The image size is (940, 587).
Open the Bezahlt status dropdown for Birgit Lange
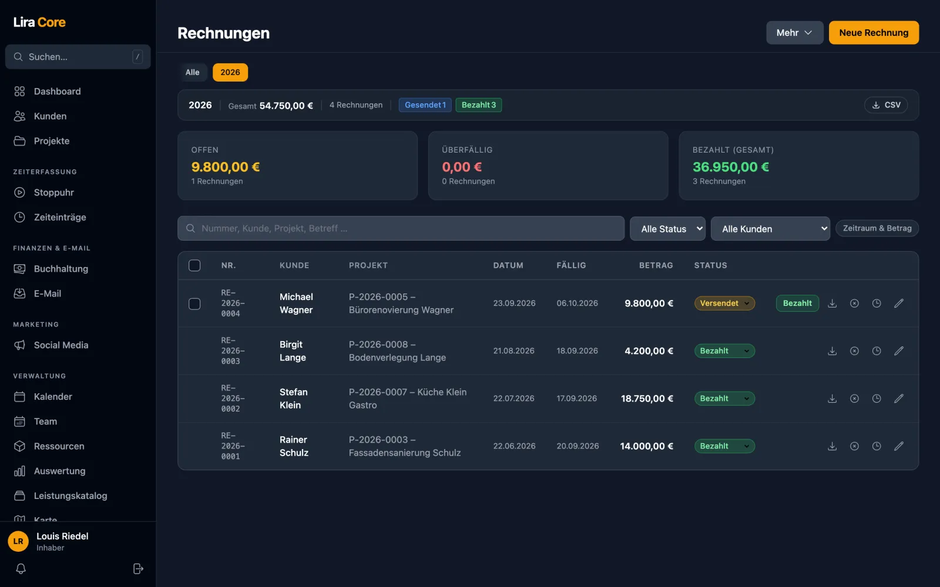[724, 351]
